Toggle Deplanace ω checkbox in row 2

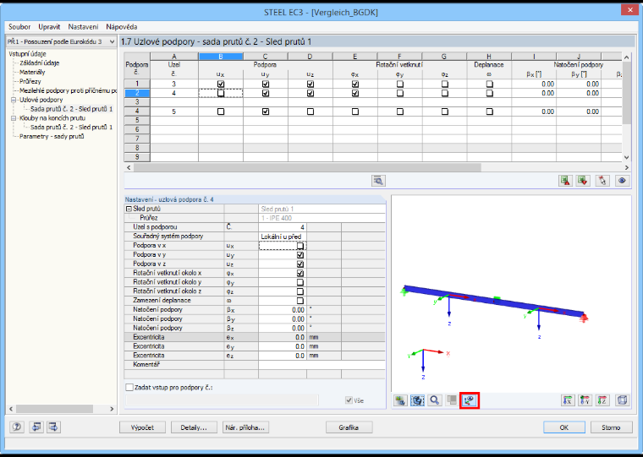click(x=489, y=93)
